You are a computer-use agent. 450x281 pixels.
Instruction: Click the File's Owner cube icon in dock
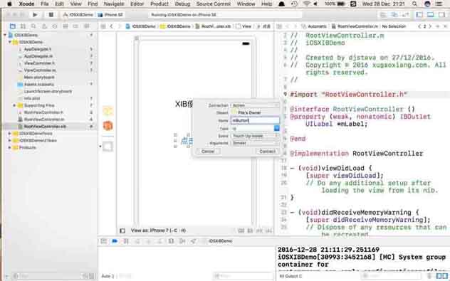coord(108,111)
